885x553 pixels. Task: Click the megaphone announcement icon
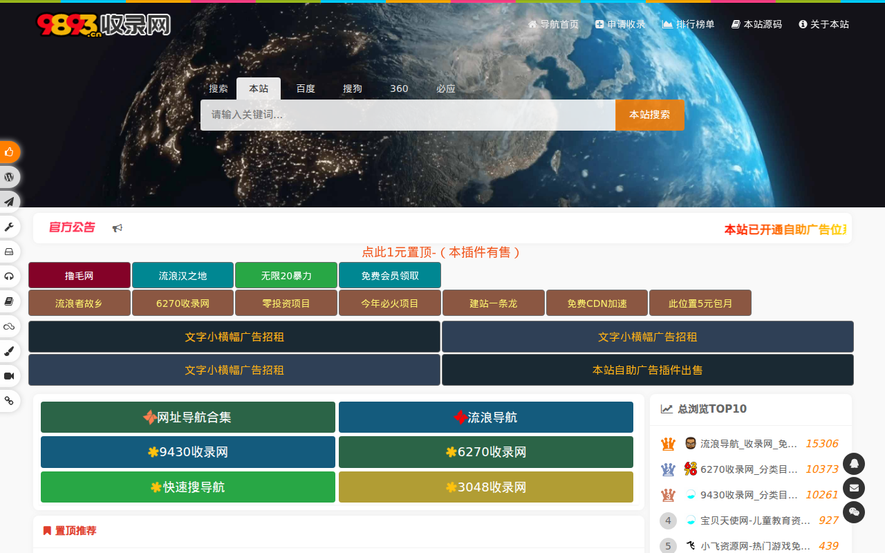point(118,228)
